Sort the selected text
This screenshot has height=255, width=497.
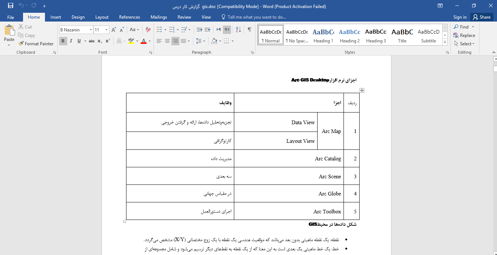click(x=238, y=30)
